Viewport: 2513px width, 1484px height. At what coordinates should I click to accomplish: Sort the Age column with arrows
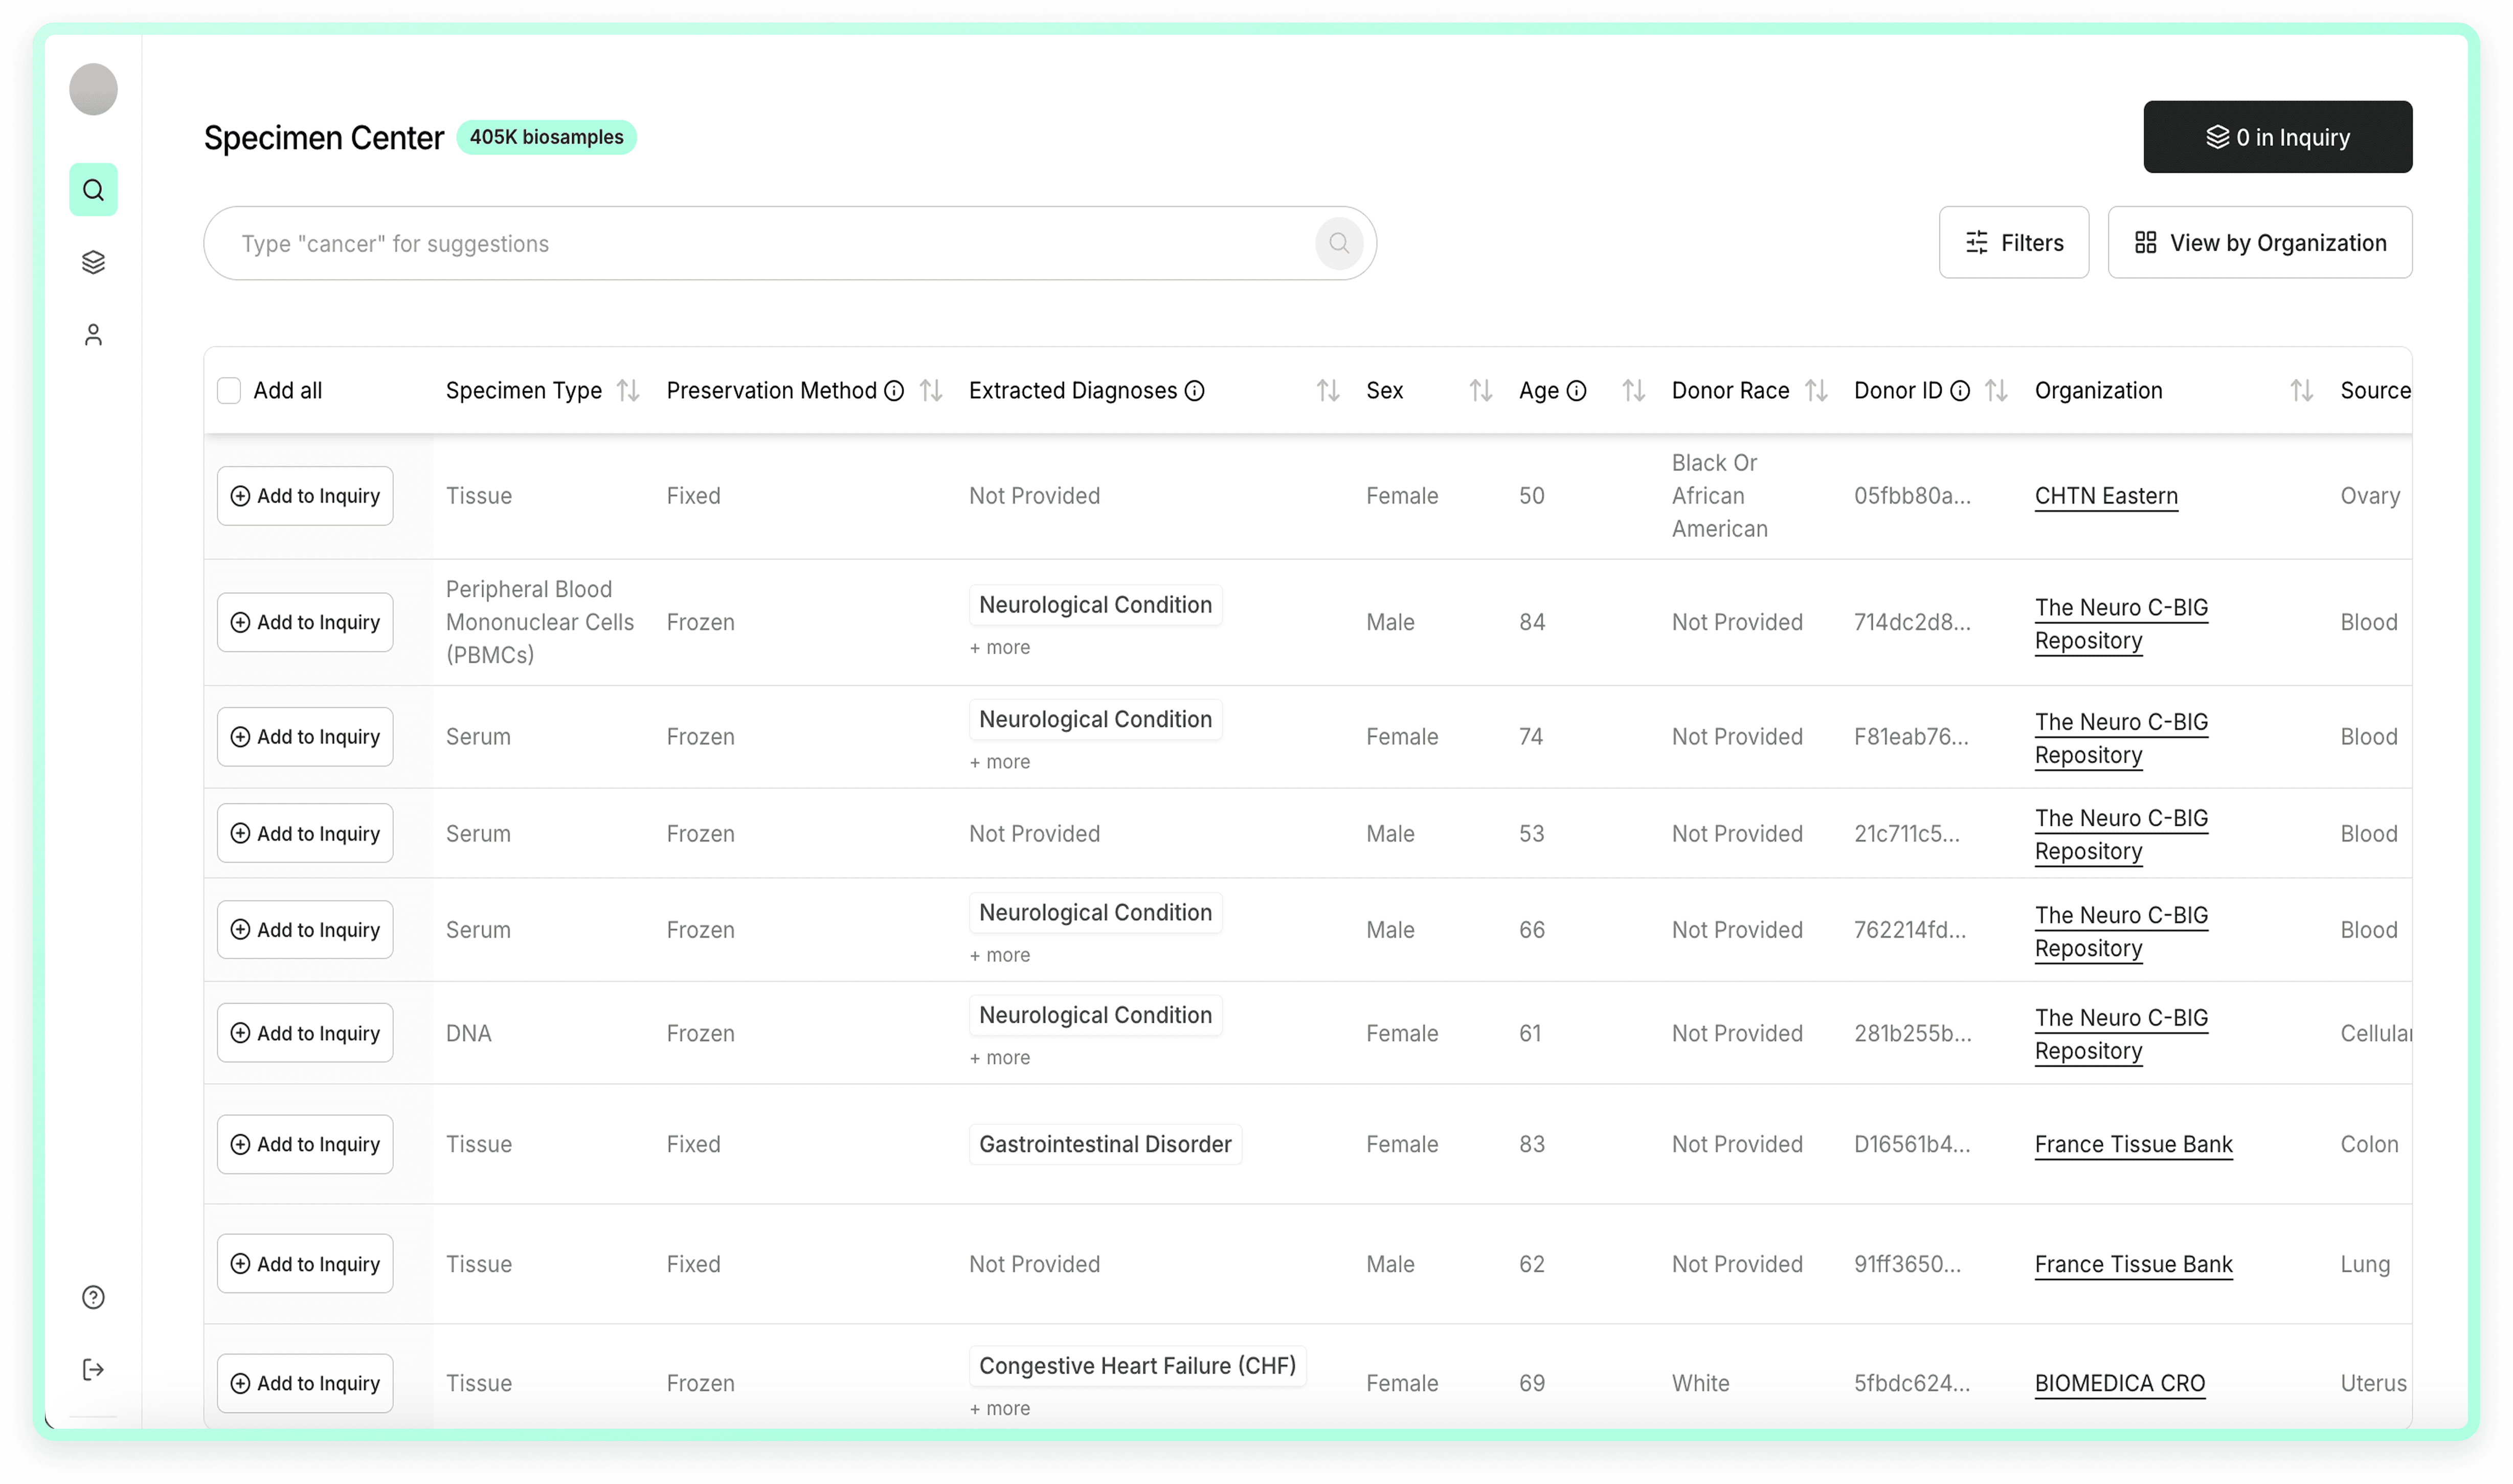click(1633, 391)
